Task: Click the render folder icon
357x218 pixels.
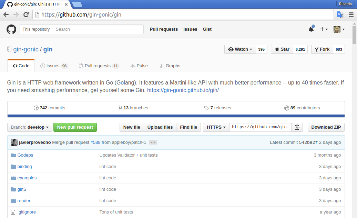Action: pyautogui.click(x=13, y=201)
